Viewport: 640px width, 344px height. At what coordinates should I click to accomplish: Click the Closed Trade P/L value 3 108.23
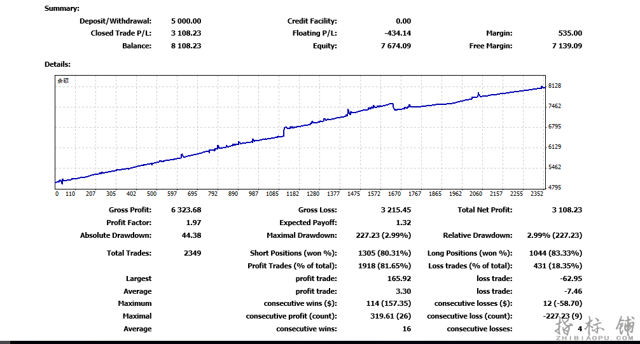click(x=186, y=33)
